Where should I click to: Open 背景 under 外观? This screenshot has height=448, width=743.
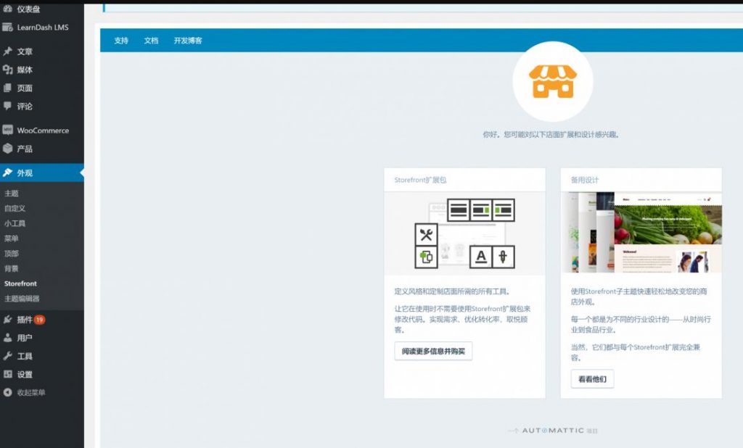pyautogui.click(x=12, y=268)
